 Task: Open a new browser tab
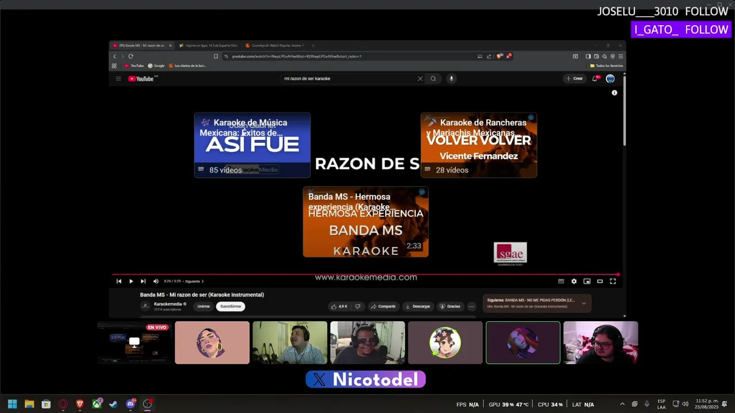[313, 45]
